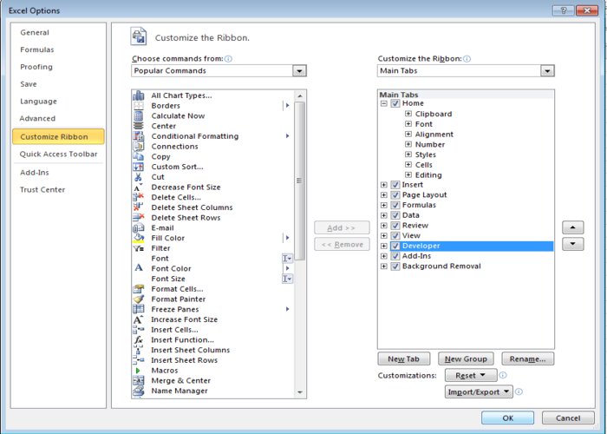The width and height of the screenshot is (607, 434).
Task: Toggle the Review tab checkbox
Action: (395, 226)
